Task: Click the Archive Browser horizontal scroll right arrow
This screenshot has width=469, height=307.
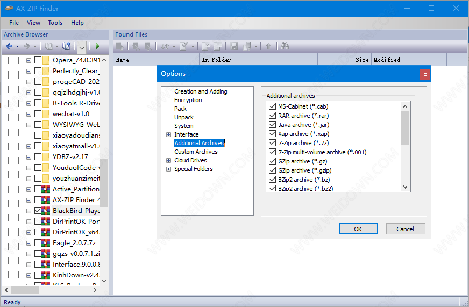Action: pos(95,290)
